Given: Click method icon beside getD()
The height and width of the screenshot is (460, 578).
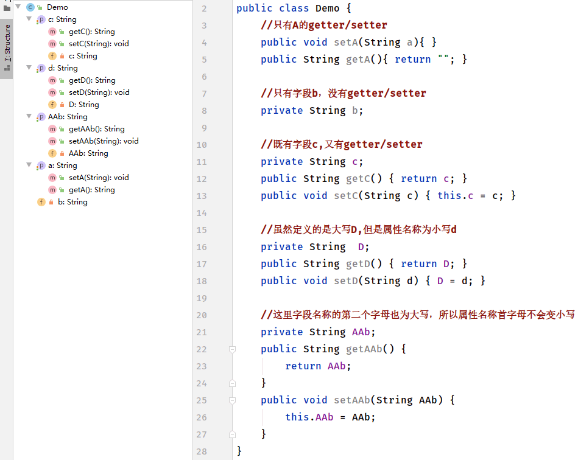Looking at the screenshot, I should point(52,80).
